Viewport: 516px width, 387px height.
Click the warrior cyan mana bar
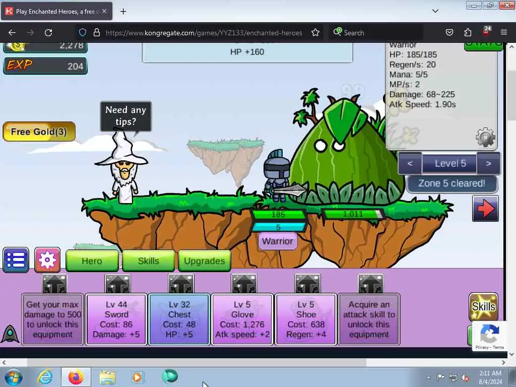pyautogui.click(x=278, y=227)
